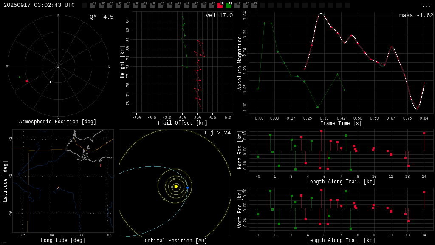Select station indicator 06
Screen dimensions: 435x245
135,5
